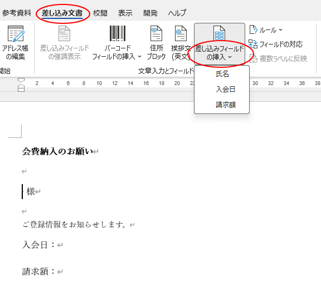The height and width of the screenshot is (287, 321).
Task: Click the 挨拶文 (英文) icon
Action: click(181, 33)
